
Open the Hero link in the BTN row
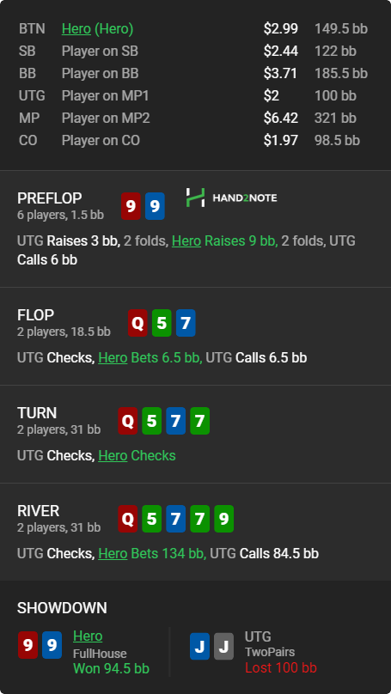tap(76, 28)
